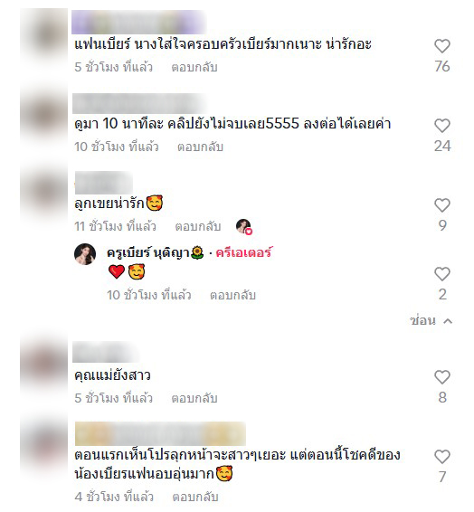Reply to the ลูกเขยน่ารัก comment

(198, 227)
